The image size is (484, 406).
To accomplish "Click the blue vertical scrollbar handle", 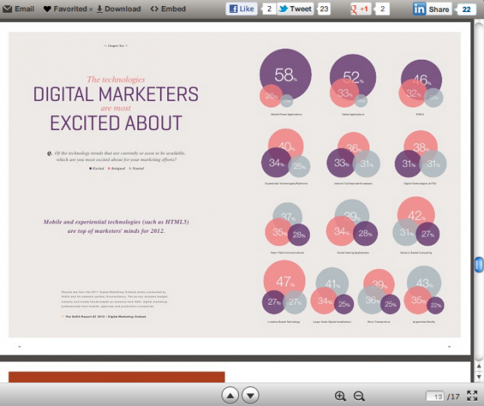I will pos(478,265).
